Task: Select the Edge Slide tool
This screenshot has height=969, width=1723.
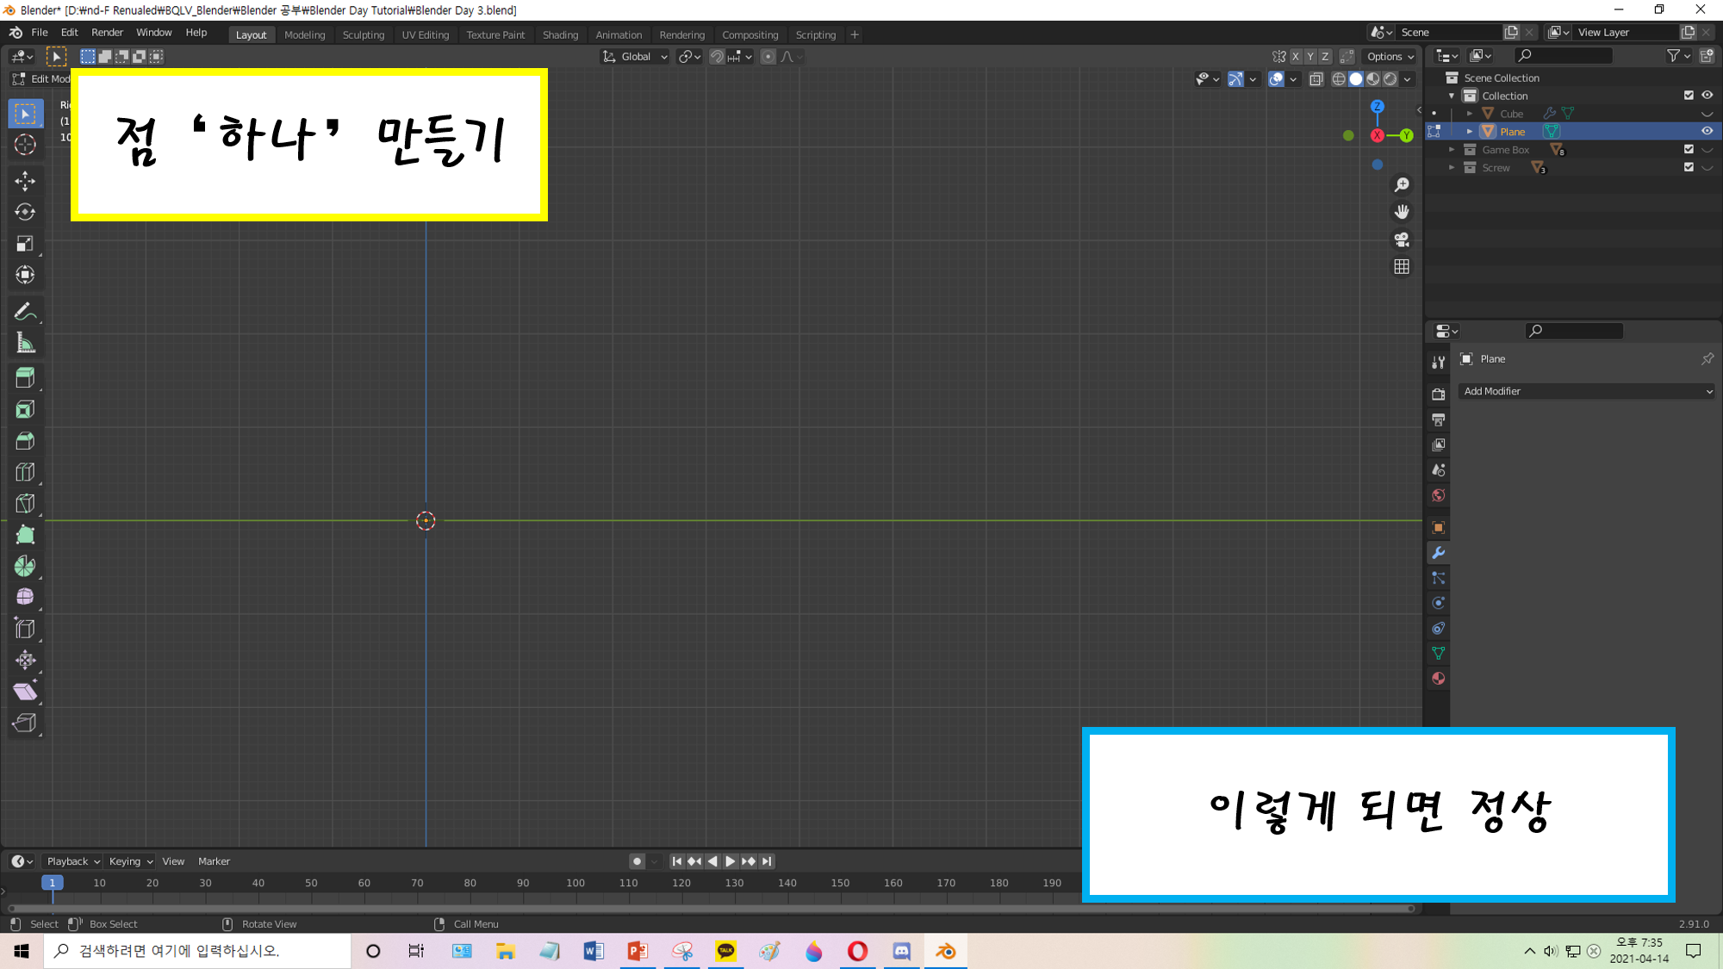Action: tap(25, 629)
